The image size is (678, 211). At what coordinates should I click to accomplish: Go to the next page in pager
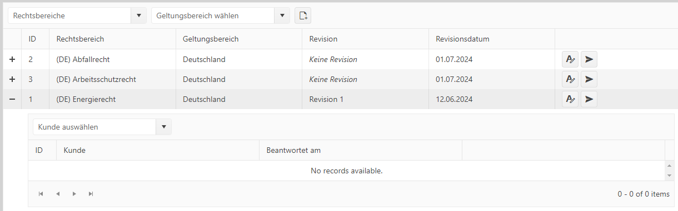74,194
